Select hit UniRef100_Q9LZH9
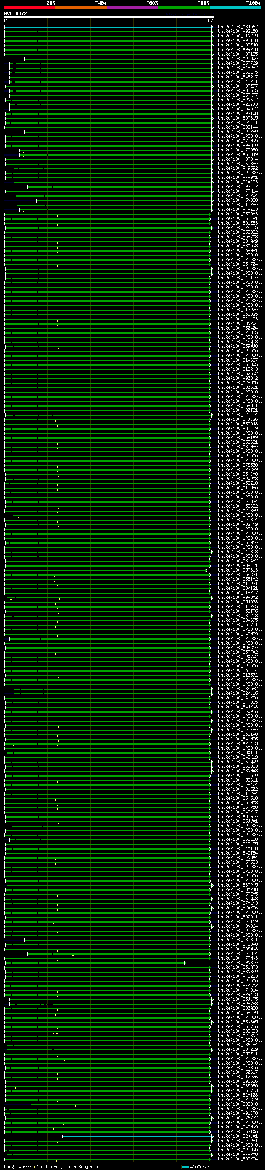265x1170 pixels. [238, 132]
